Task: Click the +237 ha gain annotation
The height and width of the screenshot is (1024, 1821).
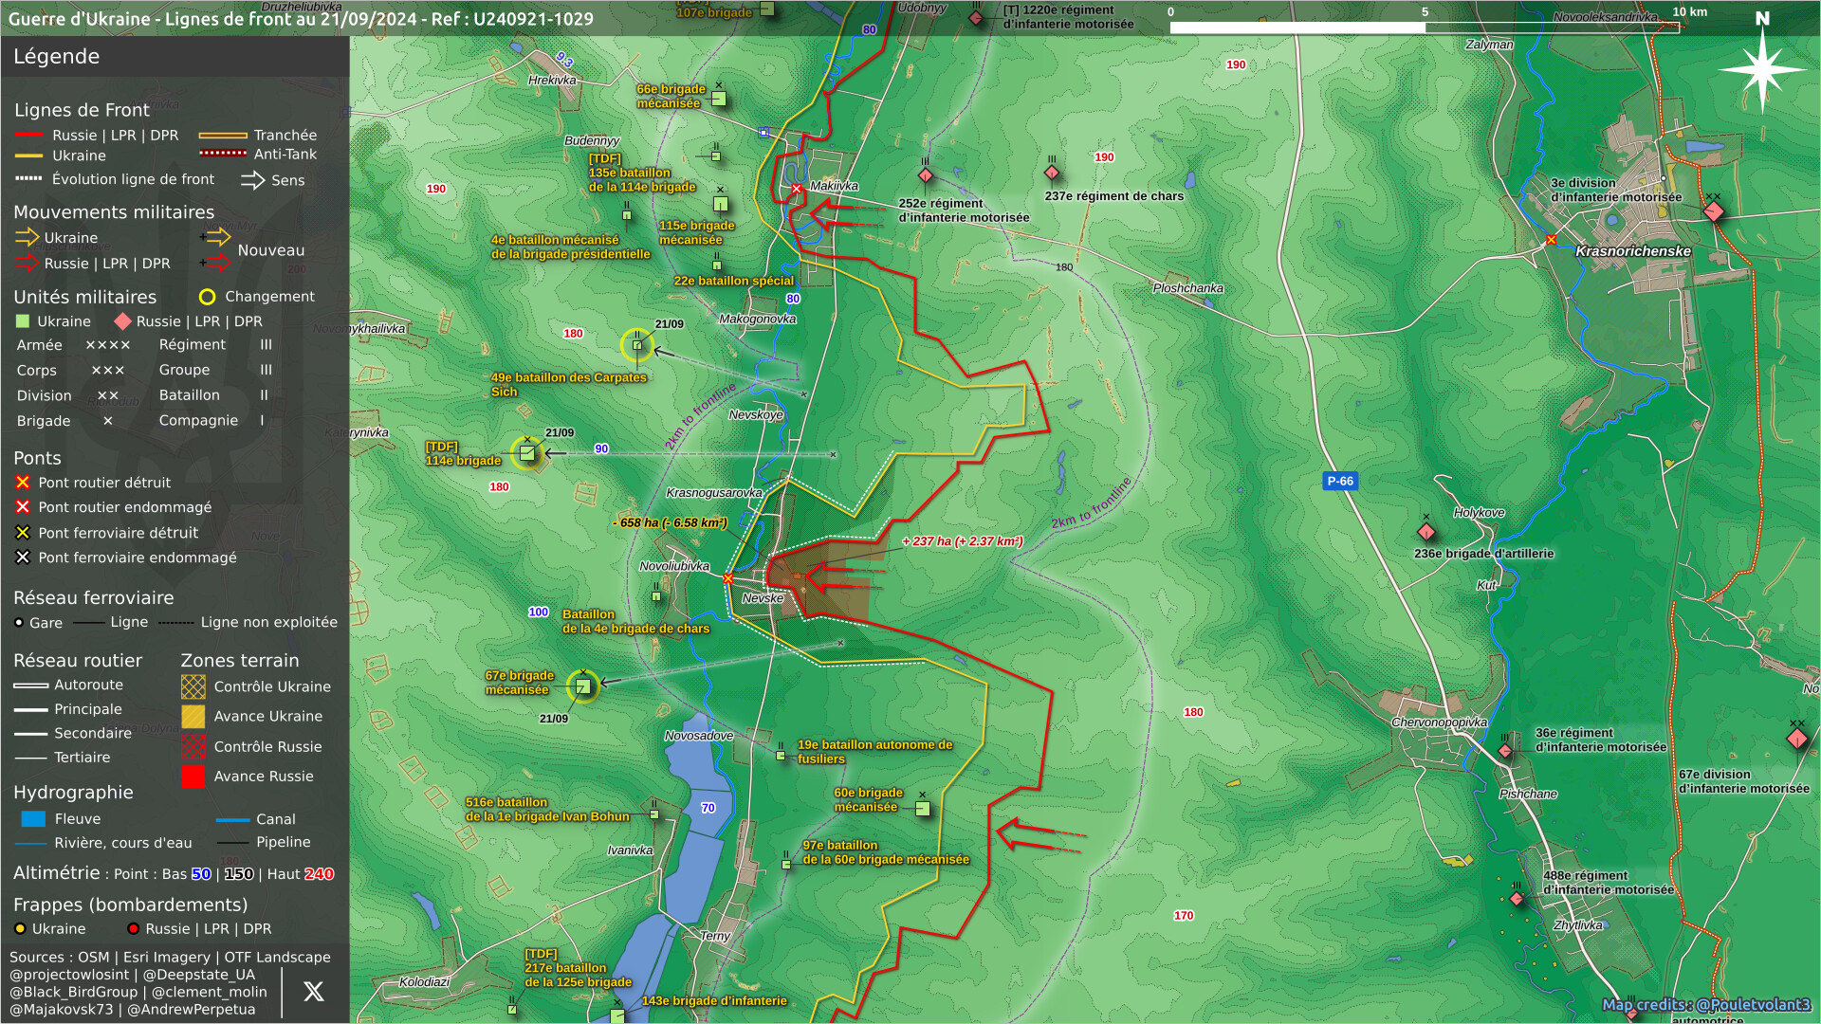Action: [962, 541]
